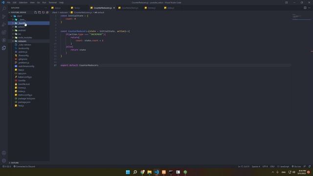Open the Terminal menu
Viewport: 313px width, 176px height.
click(53, 2)
